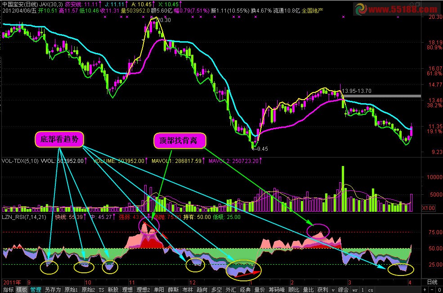
Task: Select the 指标 tab at the bottom
Action: coord(8,289)
